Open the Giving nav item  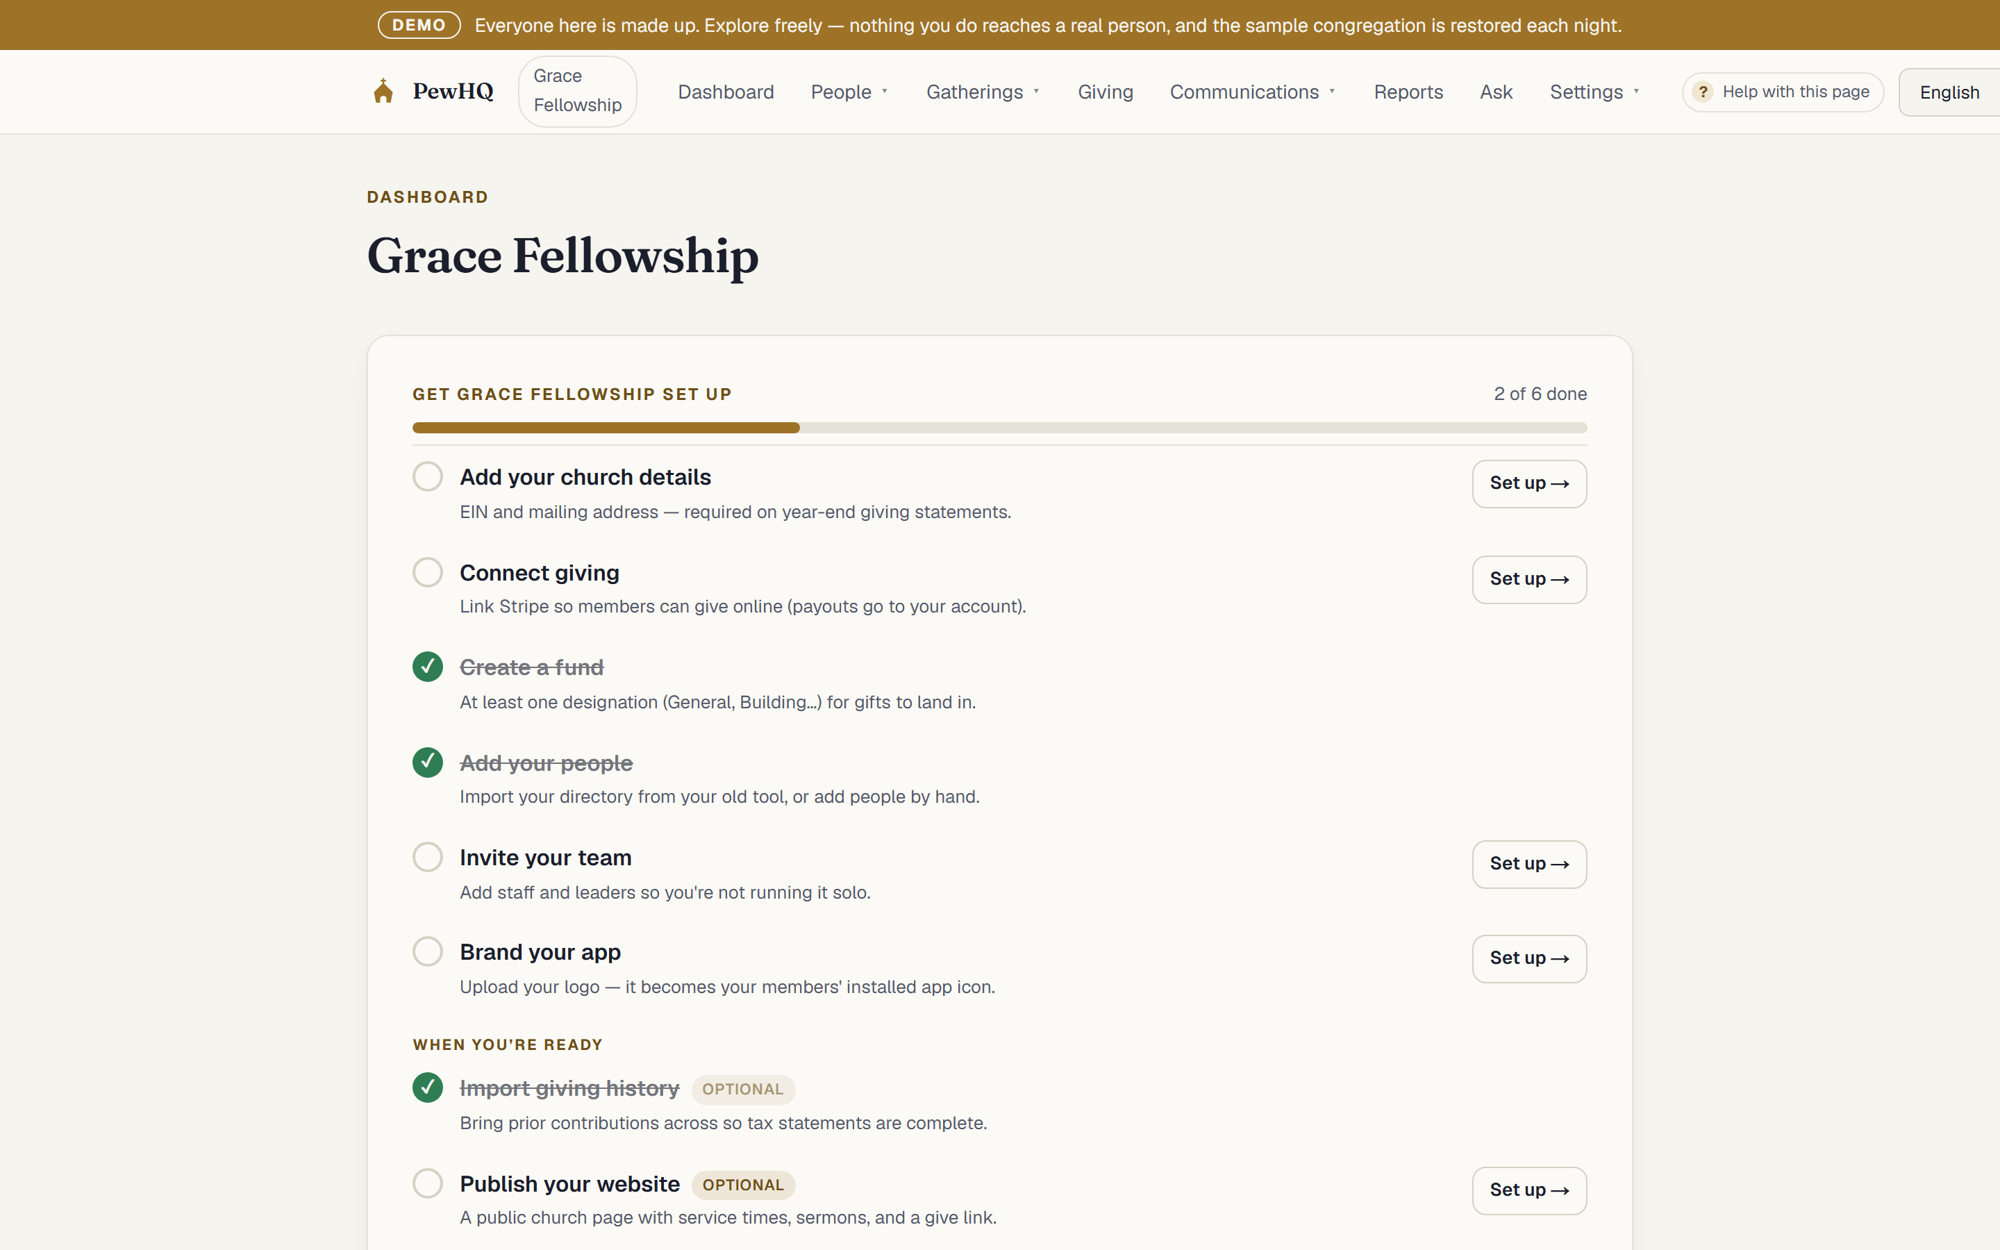[x=1105, y=92]
